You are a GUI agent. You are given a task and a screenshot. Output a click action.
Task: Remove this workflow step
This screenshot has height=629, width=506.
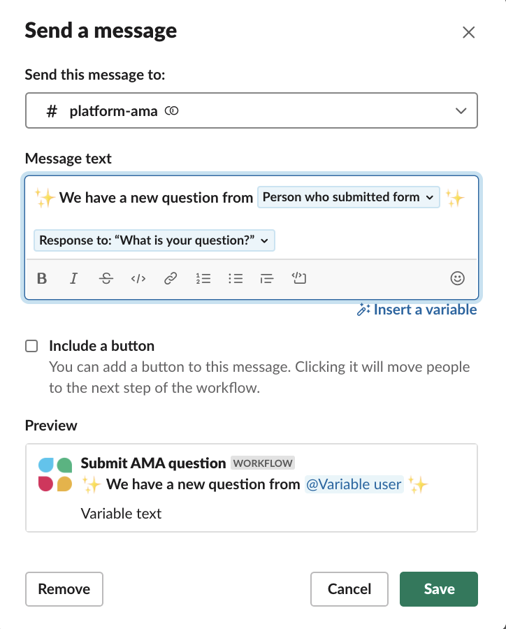(x=64, y=589)
